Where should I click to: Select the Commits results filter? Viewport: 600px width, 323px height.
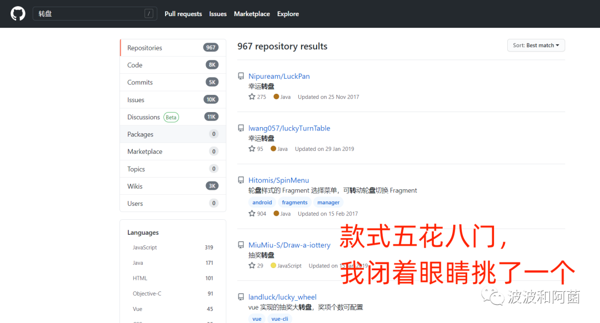pos(173,82)
